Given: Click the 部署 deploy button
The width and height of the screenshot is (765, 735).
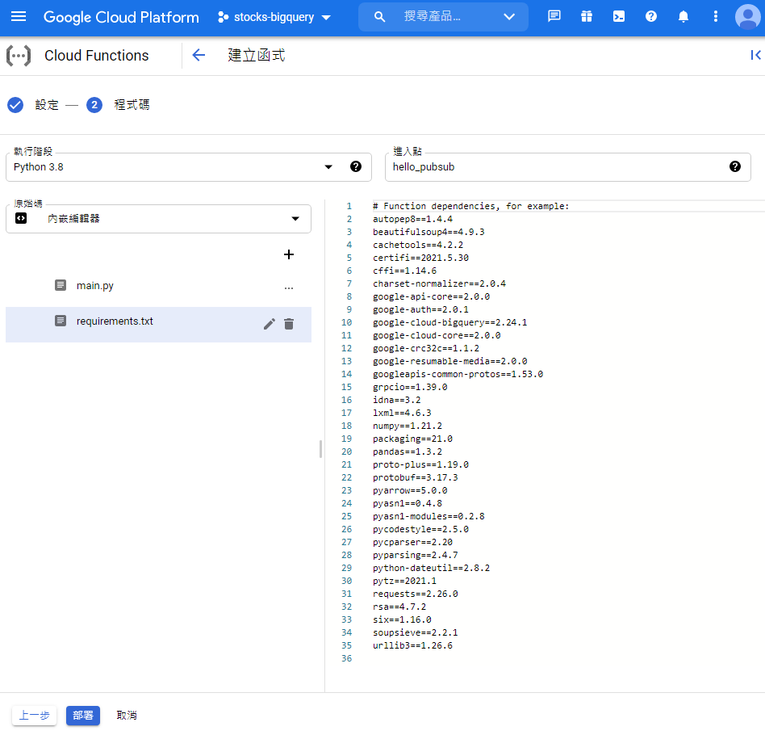Looking at the screenshot, I should [82, 715].
